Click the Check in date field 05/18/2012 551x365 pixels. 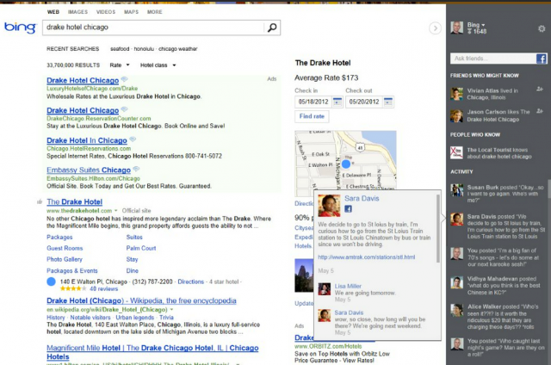[x=313, y=102]
